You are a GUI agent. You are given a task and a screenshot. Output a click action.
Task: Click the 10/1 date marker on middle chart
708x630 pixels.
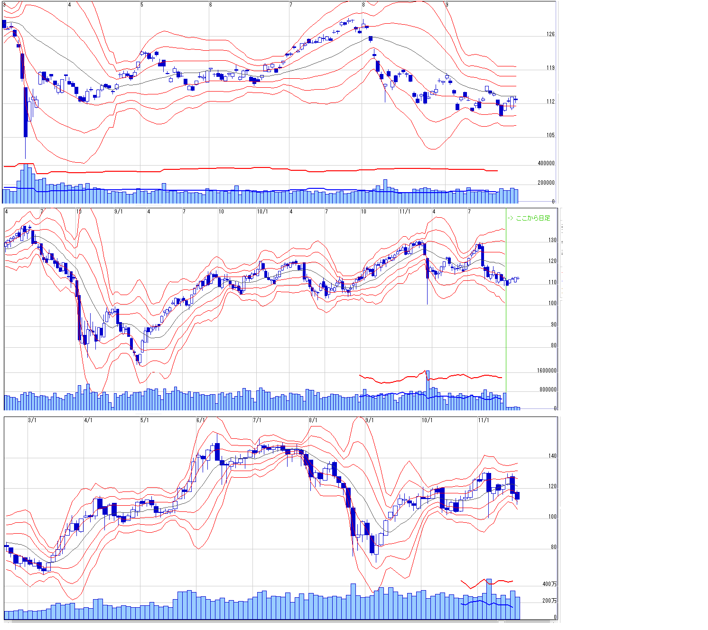tap(262, 212)
